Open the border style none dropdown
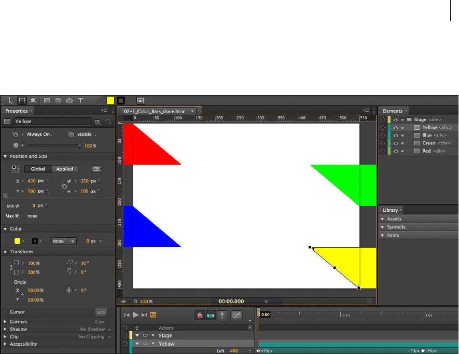The image size is (459, 354). click(64, 241)
